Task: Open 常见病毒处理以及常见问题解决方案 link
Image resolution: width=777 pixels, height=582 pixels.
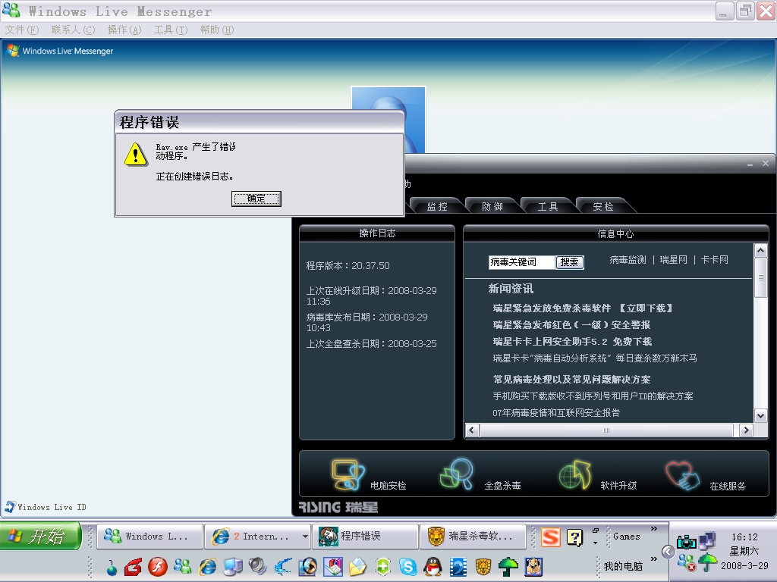Action: point(571,380)
